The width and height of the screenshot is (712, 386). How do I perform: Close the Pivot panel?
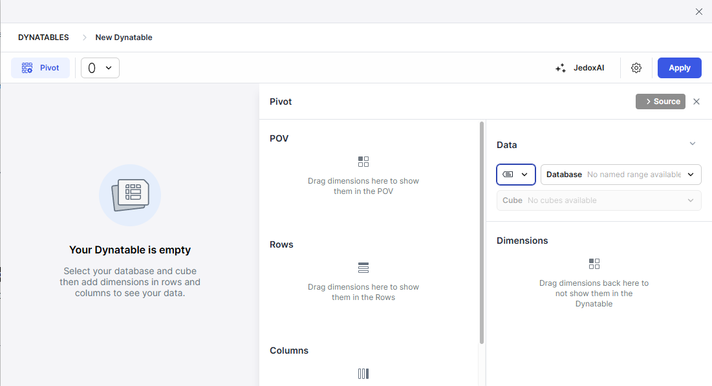696,102
